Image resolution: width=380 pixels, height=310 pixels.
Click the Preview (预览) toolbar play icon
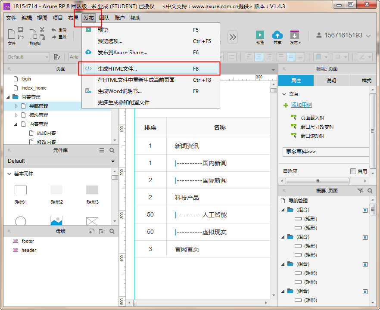click(x=260, y=35)
